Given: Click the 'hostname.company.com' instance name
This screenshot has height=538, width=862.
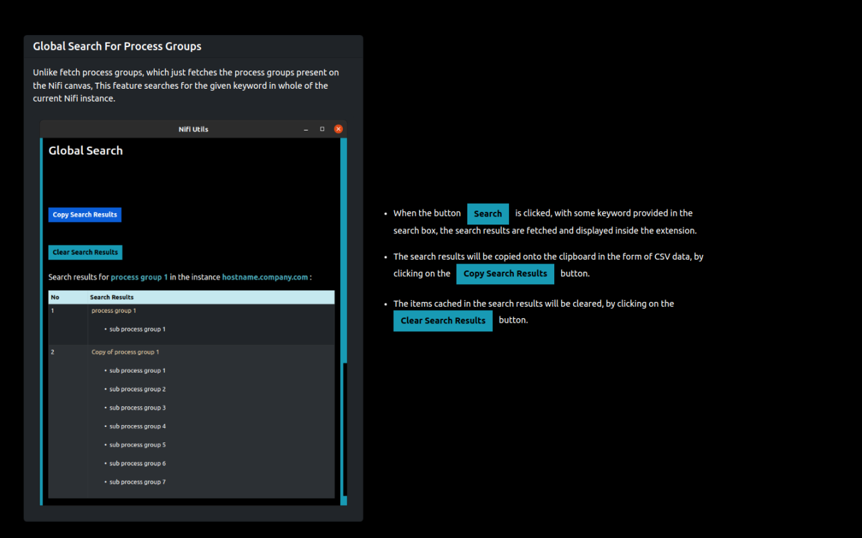Looking at the screenshot, I should pos(265,277).
